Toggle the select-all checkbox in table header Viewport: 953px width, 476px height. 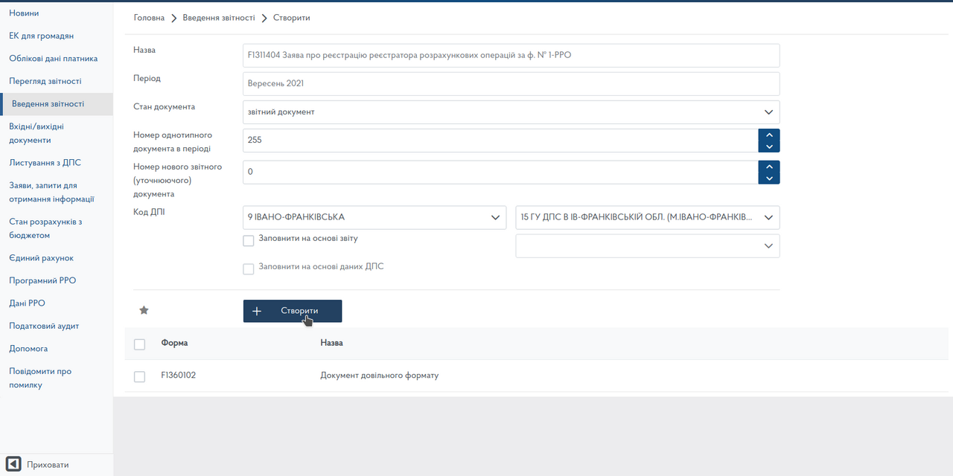point(139,344)
